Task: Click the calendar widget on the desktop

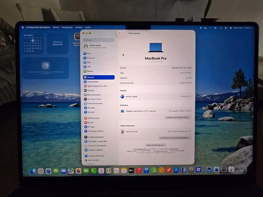Action: click(33, 43)
